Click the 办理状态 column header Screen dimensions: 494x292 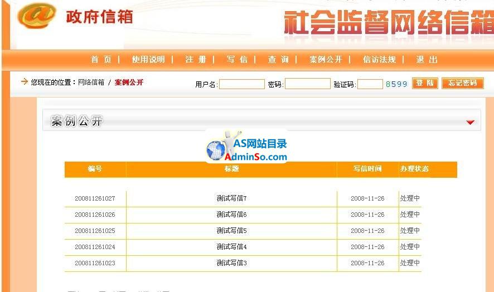415,169
